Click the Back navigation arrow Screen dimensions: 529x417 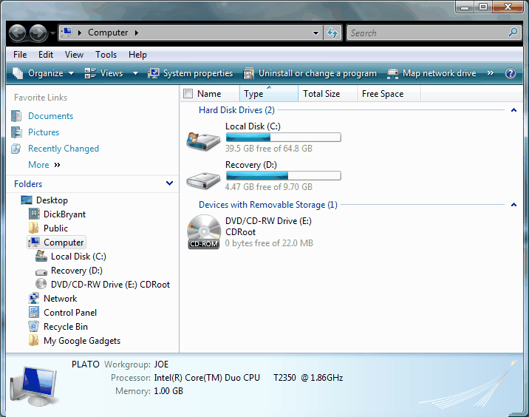[x=17, y=33]
